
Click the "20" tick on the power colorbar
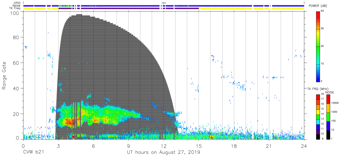[x=323, y=46]
